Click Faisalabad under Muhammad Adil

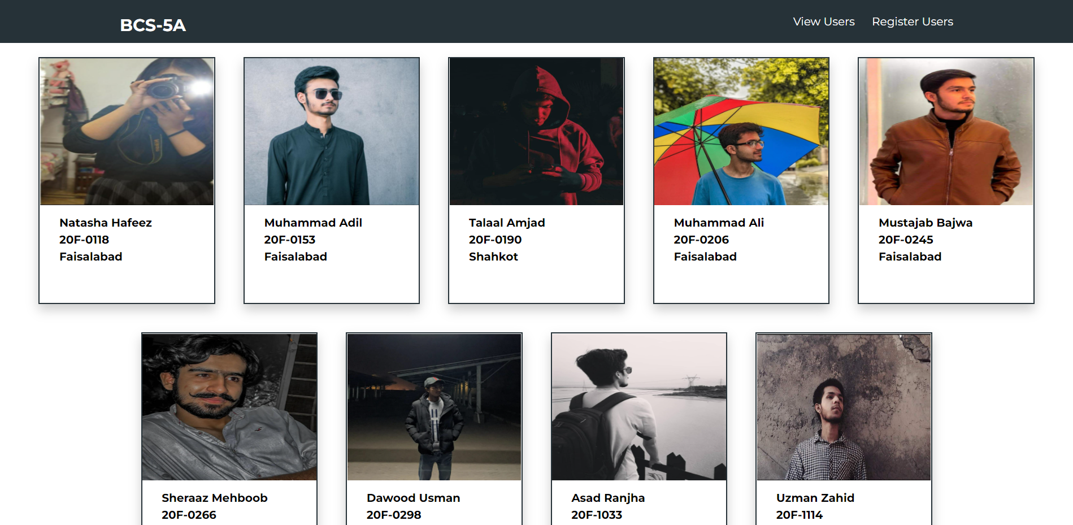pyautogui.click(x=296, y=257)
